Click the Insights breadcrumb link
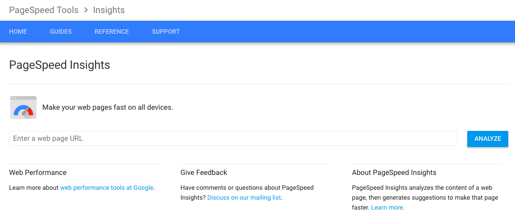 click(x=108, y=10)
